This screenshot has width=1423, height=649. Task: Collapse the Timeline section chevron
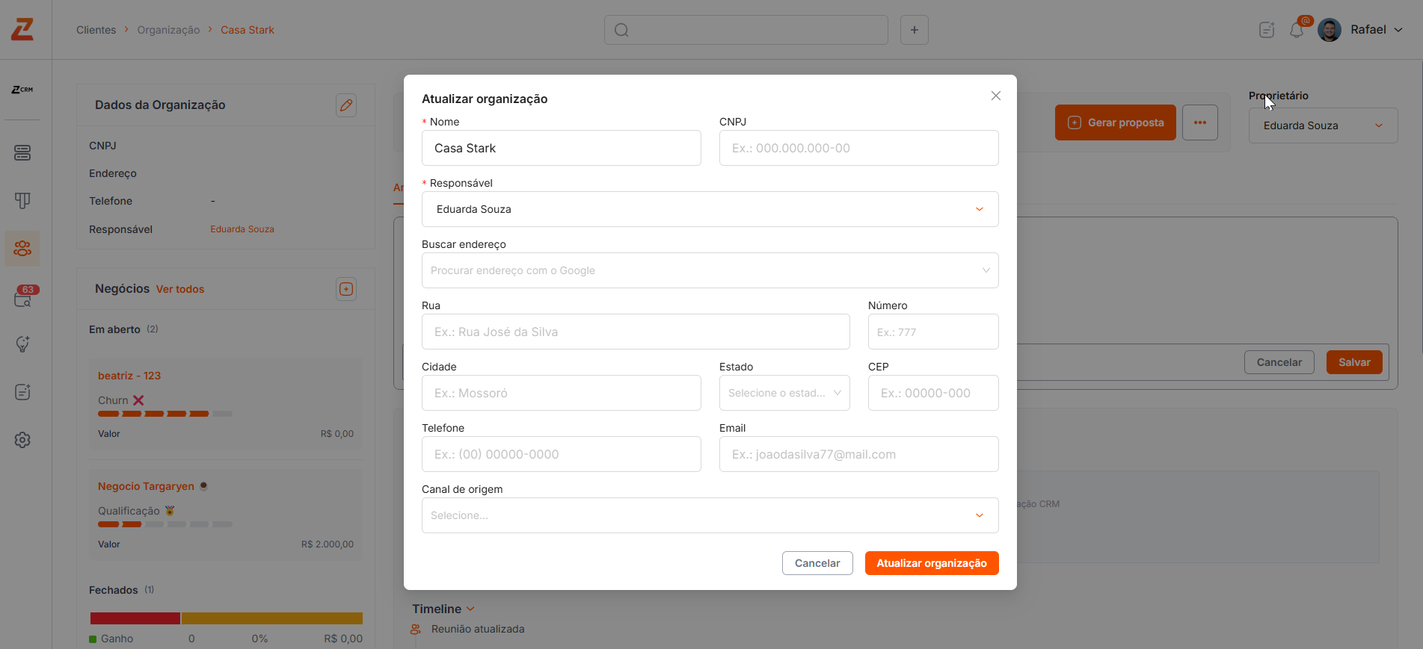(470, 609)
